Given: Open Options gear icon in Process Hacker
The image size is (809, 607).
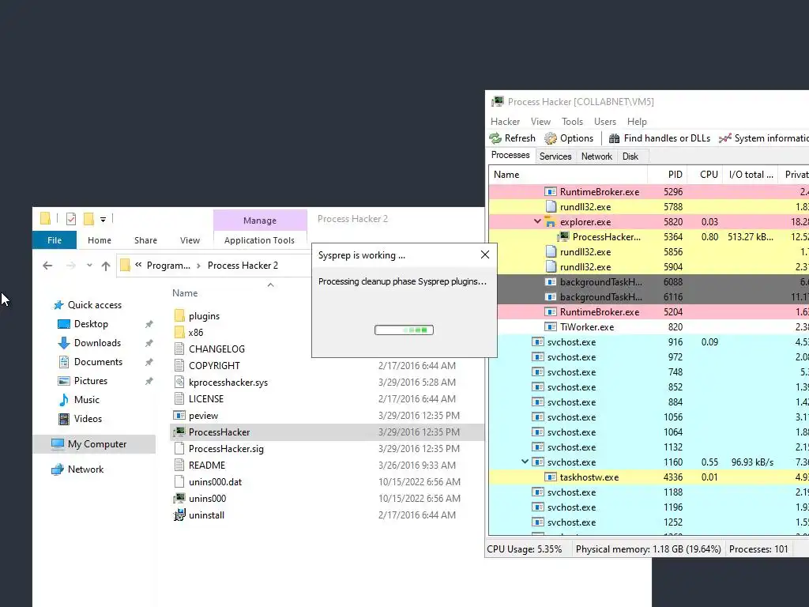Looking at the screenshot, I should 551,138.
